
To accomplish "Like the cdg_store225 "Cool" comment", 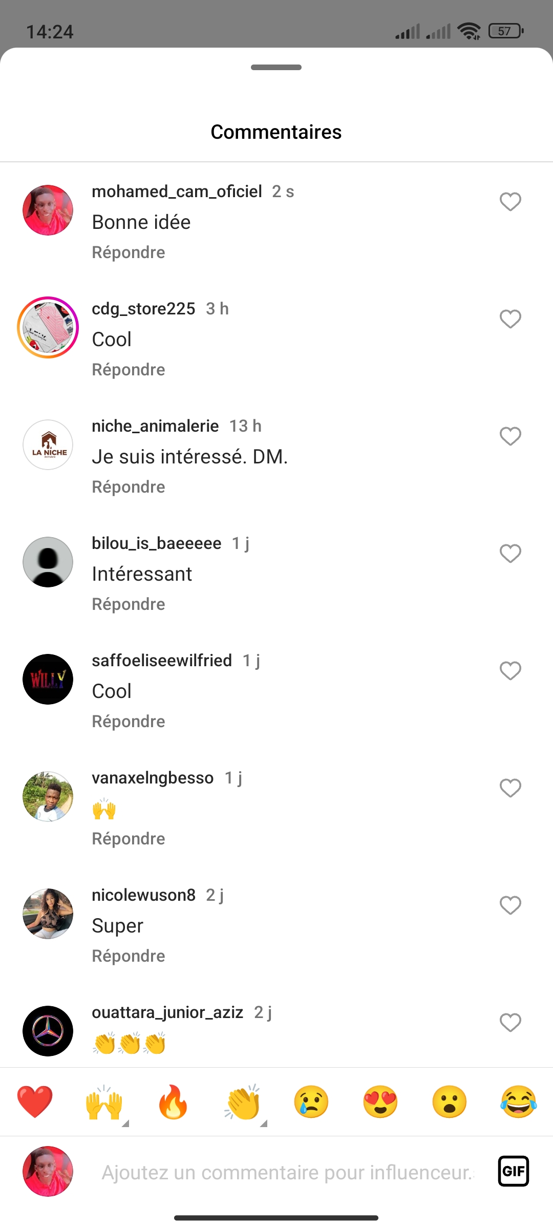I will (x=510, y=319).
